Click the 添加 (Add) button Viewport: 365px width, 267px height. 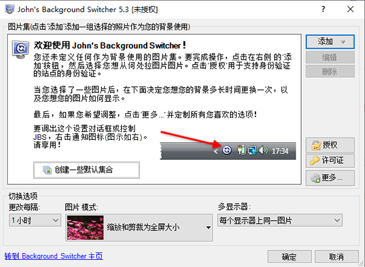[x=330, y=42]
